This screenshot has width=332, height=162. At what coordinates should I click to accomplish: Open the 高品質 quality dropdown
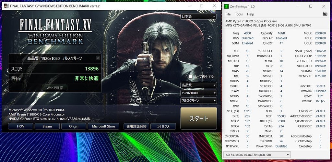pos(198,85)
